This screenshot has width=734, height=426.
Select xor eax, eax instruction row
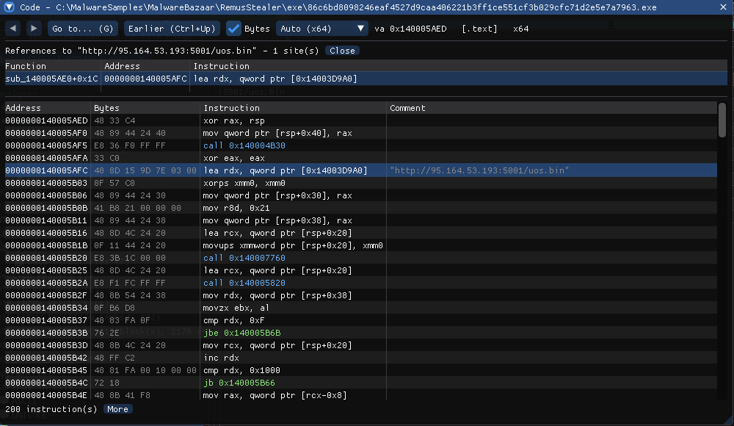point(360,158)
